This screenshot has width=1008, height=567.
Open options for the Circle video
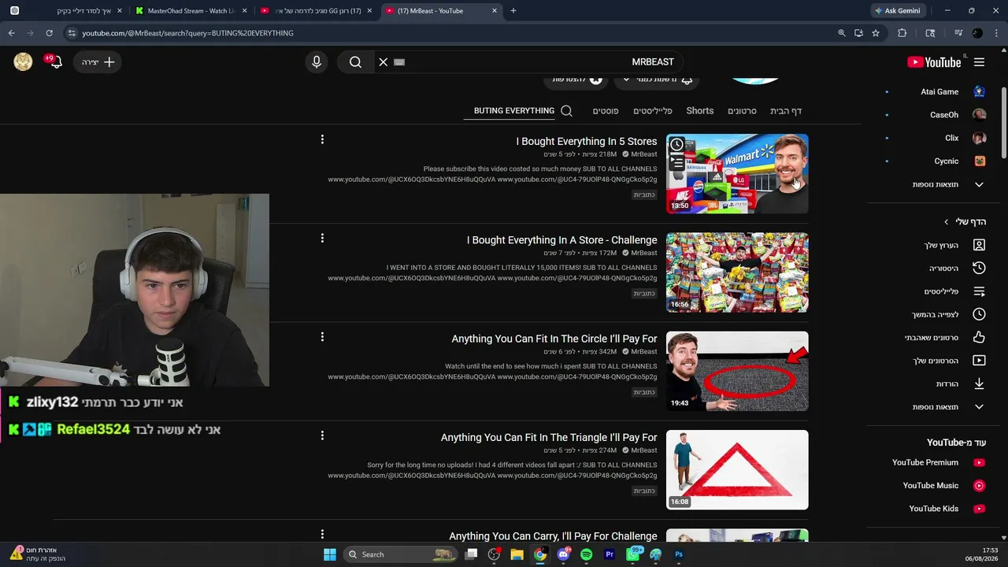click(322, 337)
